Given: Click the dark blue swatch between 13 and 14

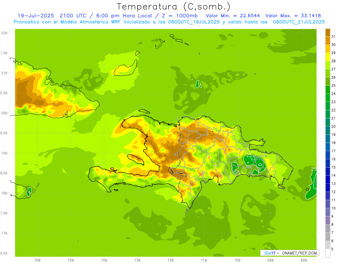Looking at the screenshot, I should coord(328,179).
